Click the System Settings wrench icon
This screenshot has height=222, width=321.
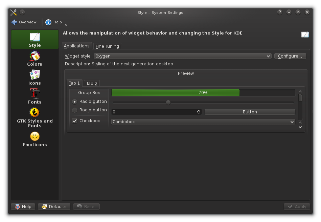14,13
